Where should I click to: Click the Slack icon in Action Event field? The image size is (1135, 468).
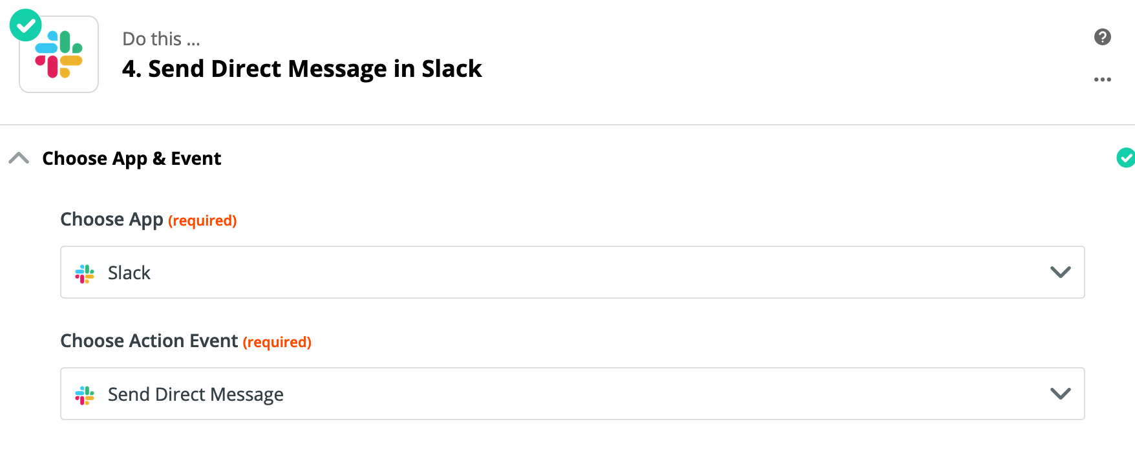(85, 395)
